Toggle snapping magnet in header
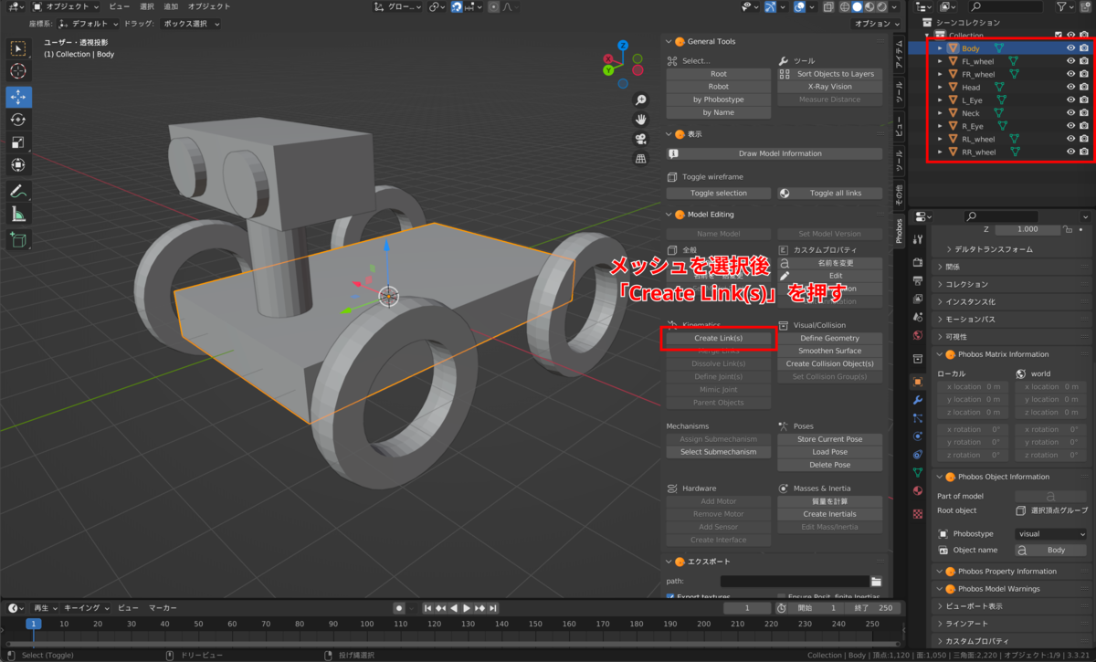 click(x=458, y=6)
